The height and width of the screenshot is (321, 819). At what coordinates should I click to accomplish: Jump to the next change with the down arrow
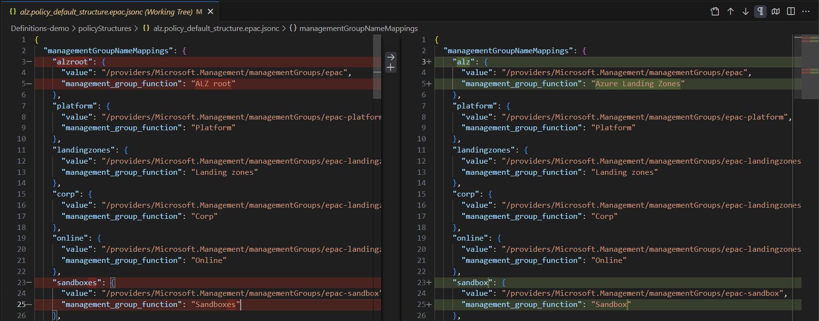746,12
